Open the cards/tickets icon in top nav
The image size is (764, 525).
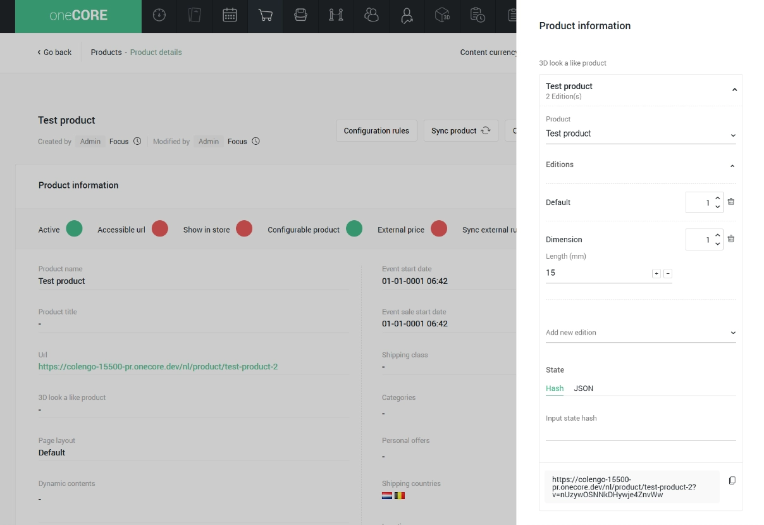pyautogui.click(x=195, y=16)
